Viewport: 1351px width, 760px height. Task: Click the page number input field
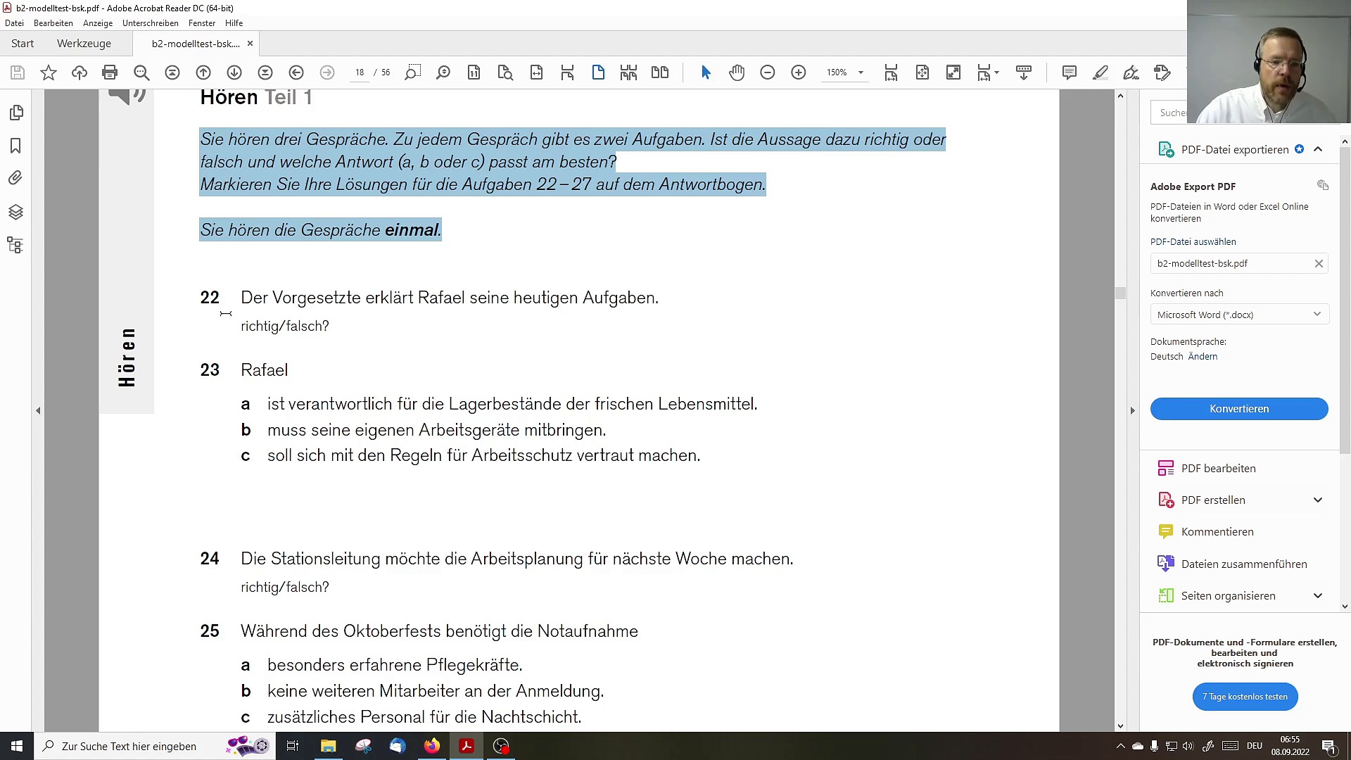(360, 72)
